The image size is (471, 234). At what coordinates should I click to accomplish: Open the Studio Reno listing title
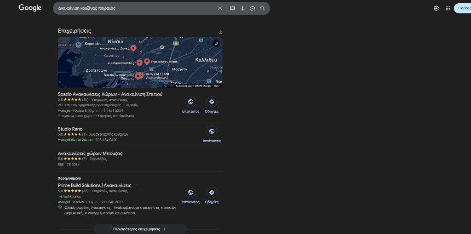[70, 129]
